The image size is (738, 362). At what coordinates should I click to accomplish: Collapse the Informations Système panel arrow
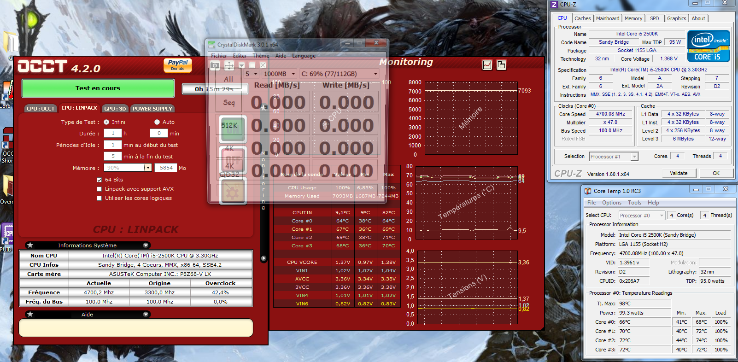coord(146,245)
